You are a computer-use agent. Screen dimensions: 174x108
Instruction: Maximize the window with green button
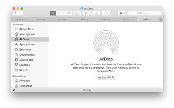click(x=22, y=9)
